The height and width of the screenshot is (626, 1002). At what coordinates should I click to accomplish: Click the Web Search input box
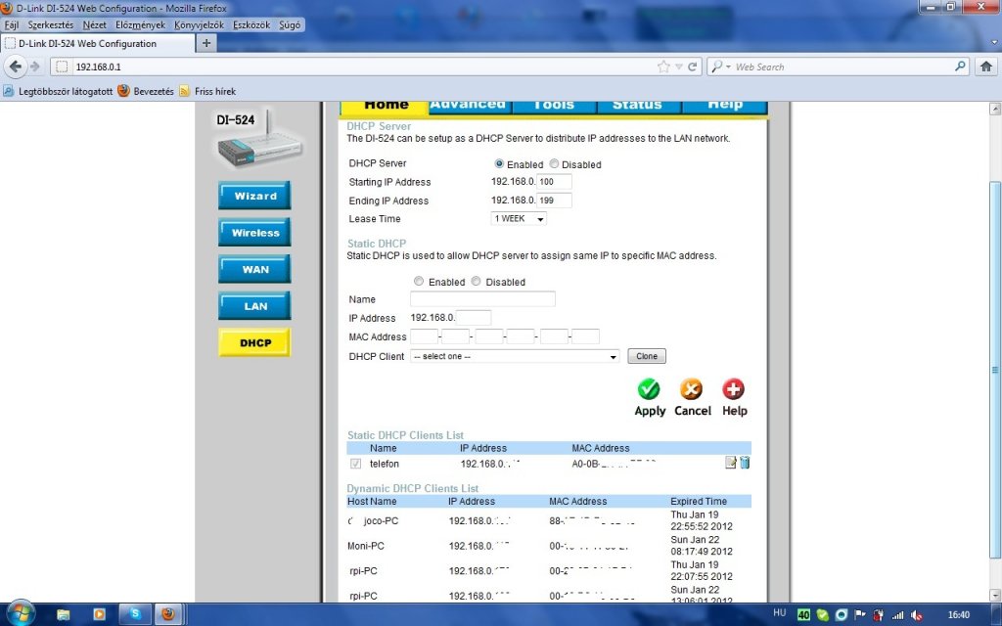point(843,67)
